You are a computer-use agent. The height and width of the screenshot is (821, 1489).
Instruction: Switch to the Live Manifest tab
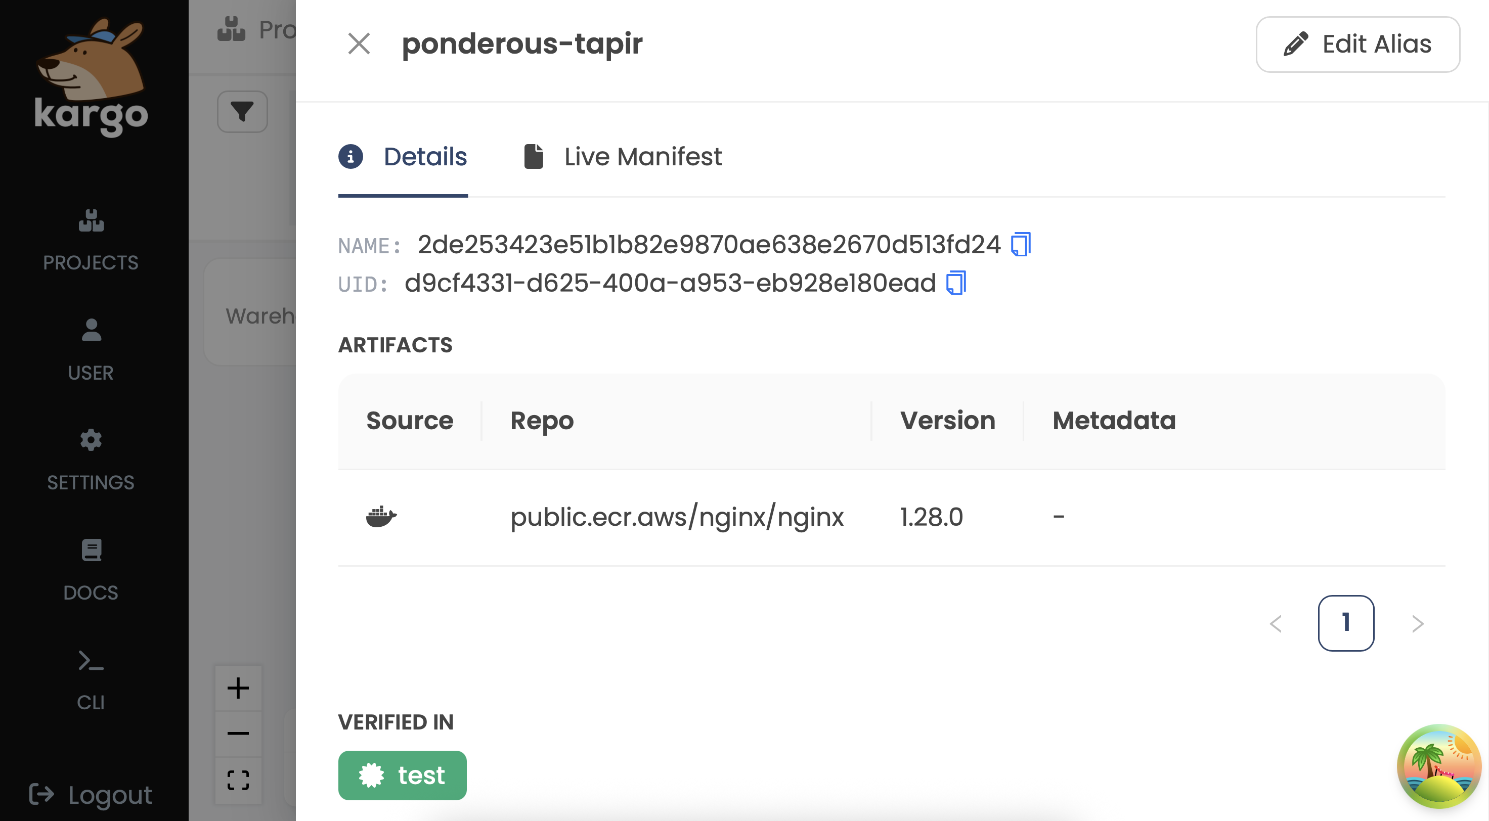point(623,157)
